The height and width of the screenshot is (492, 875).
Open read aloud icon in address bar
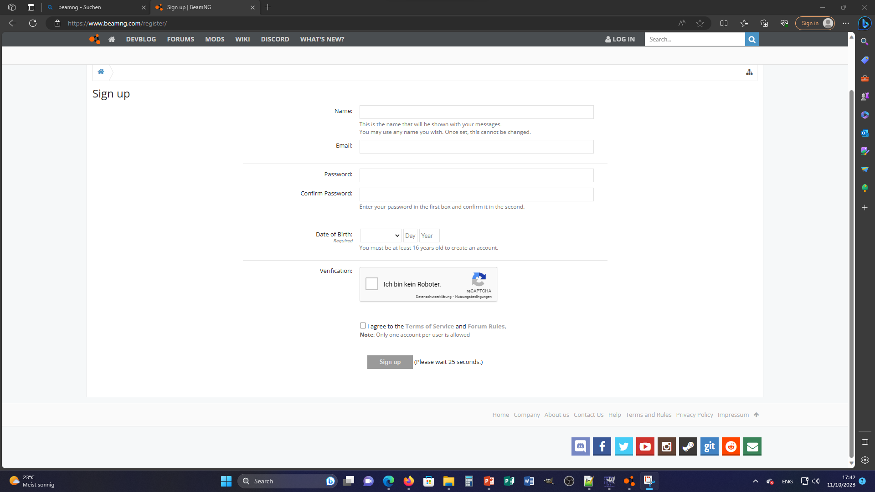coord(682,23)
